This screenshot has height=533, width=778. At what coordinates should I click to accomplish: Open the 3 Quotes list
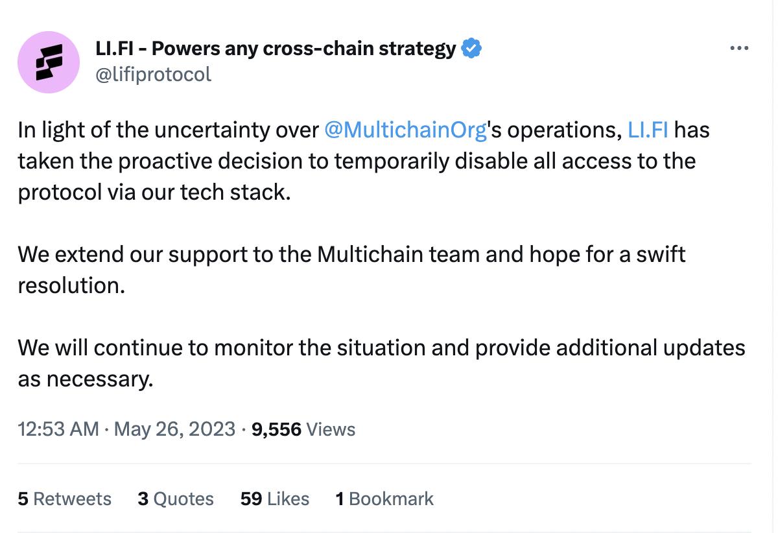point(176,499)
